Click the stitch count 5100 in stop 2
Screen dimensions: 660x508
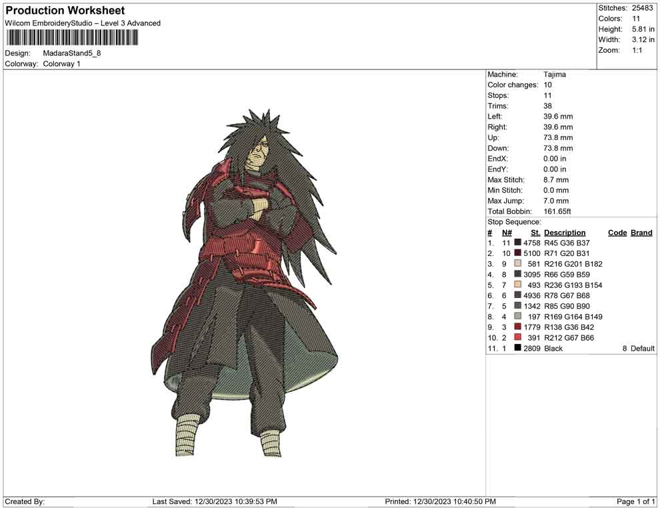531,253
